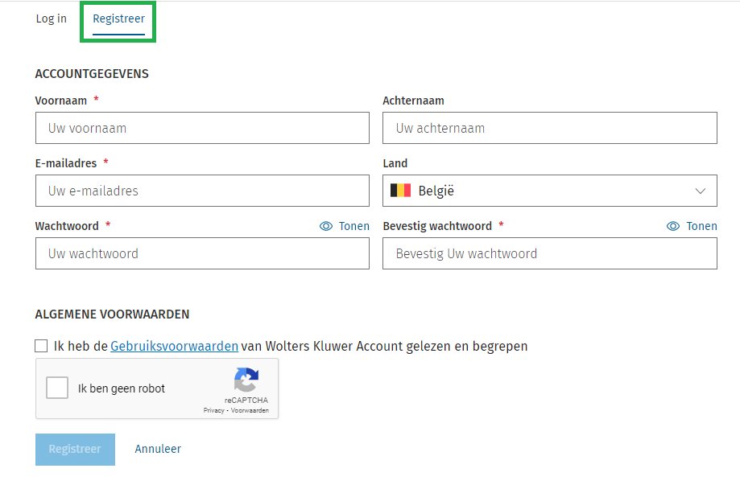
Task: Click the E-mailadres input field
Action: 202,191
